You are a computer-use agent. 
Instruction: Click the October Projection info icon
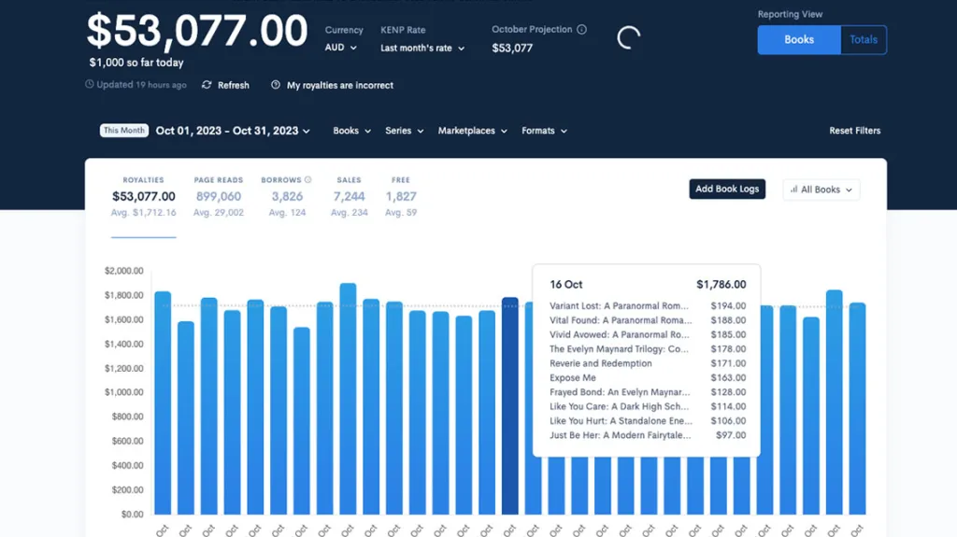581,30
